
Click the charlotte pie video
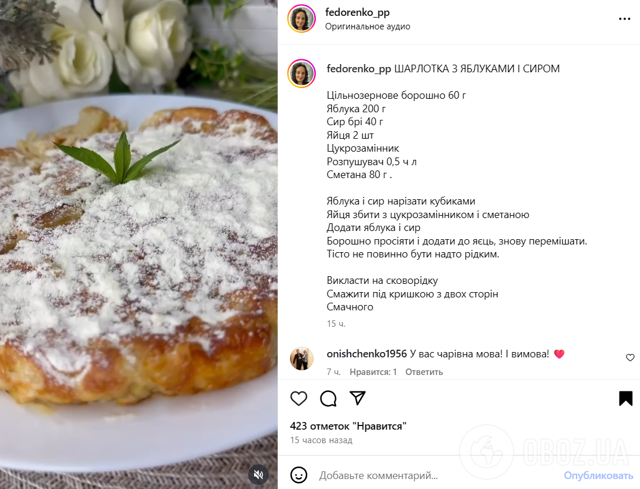139,244
